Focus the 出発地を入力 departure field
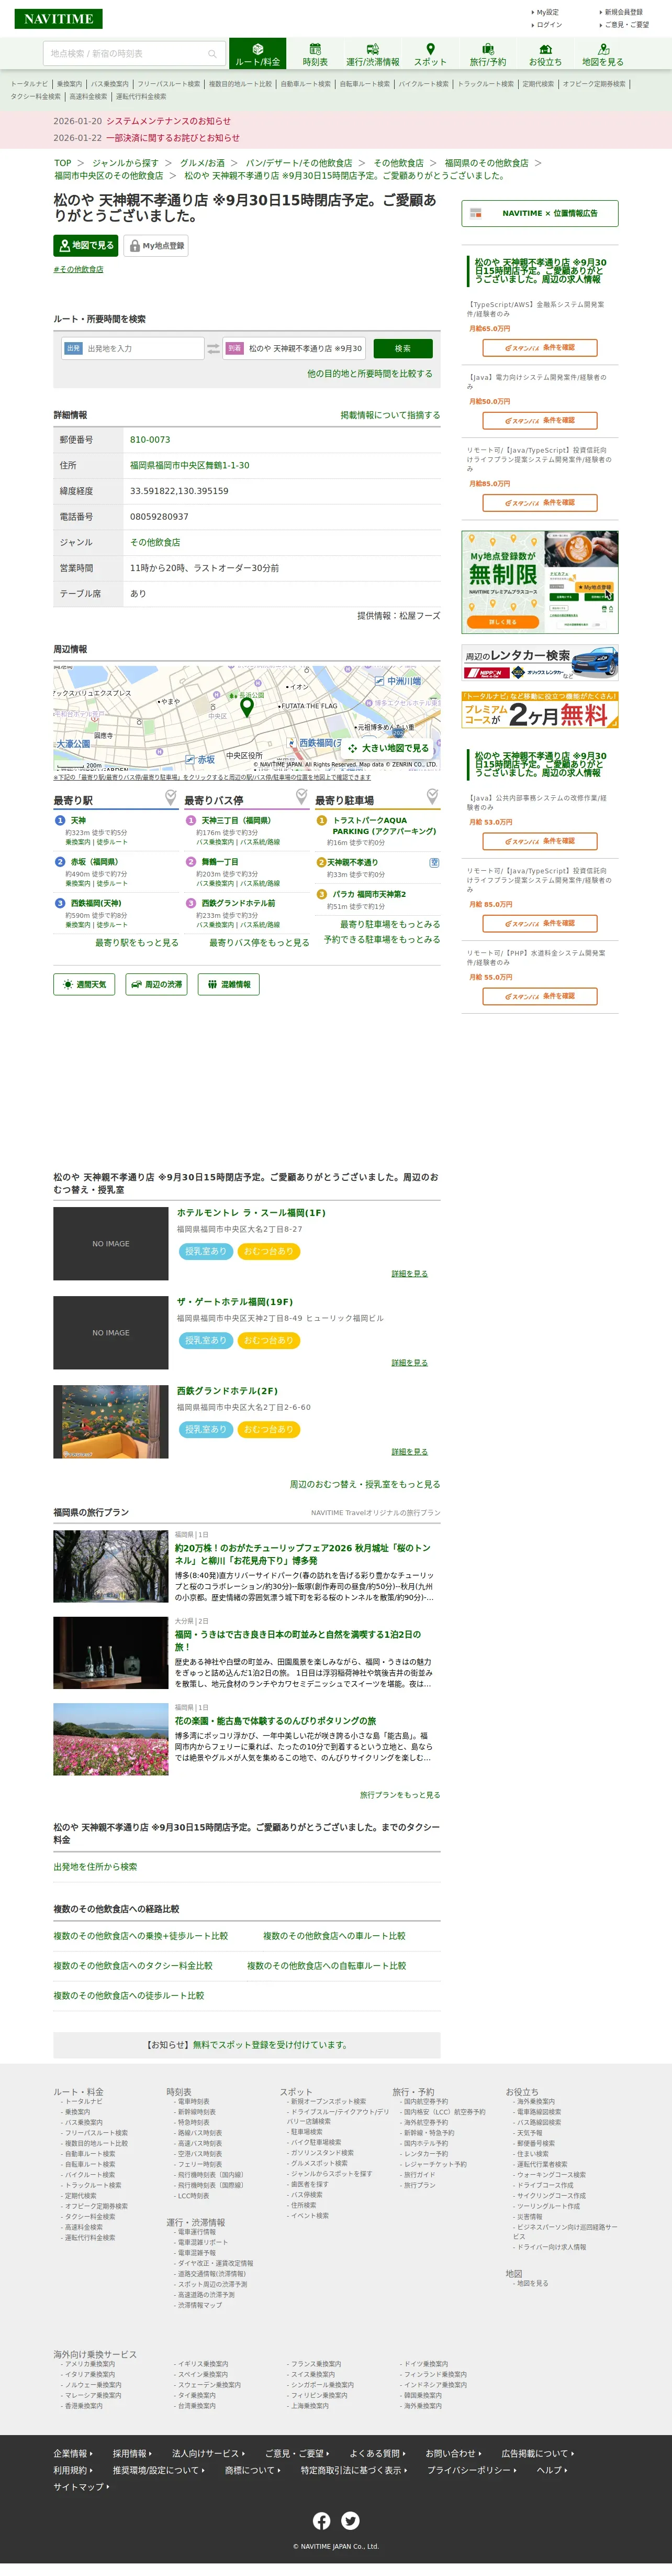The image size is (672, 2576). point(133,348)
